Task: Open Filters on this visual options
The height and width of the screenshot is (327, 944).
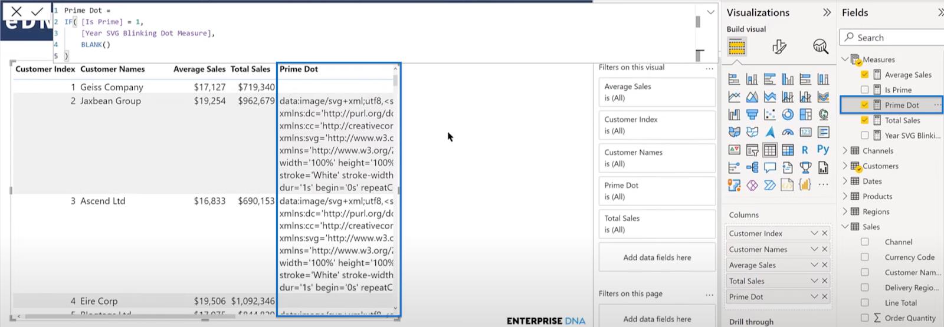Action: pos(709,68)
